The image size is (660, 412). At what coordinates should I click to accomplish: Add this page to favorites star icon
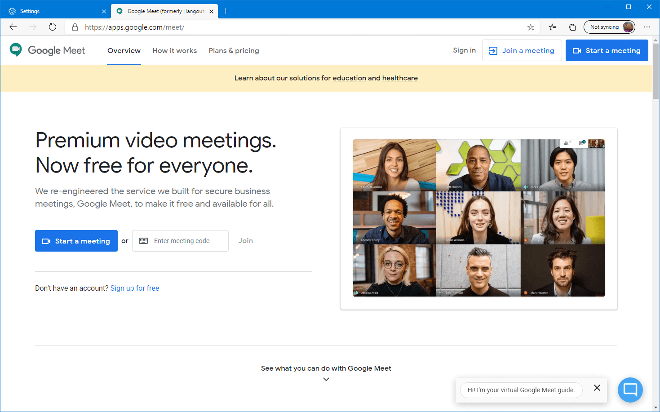click(531, 27)
